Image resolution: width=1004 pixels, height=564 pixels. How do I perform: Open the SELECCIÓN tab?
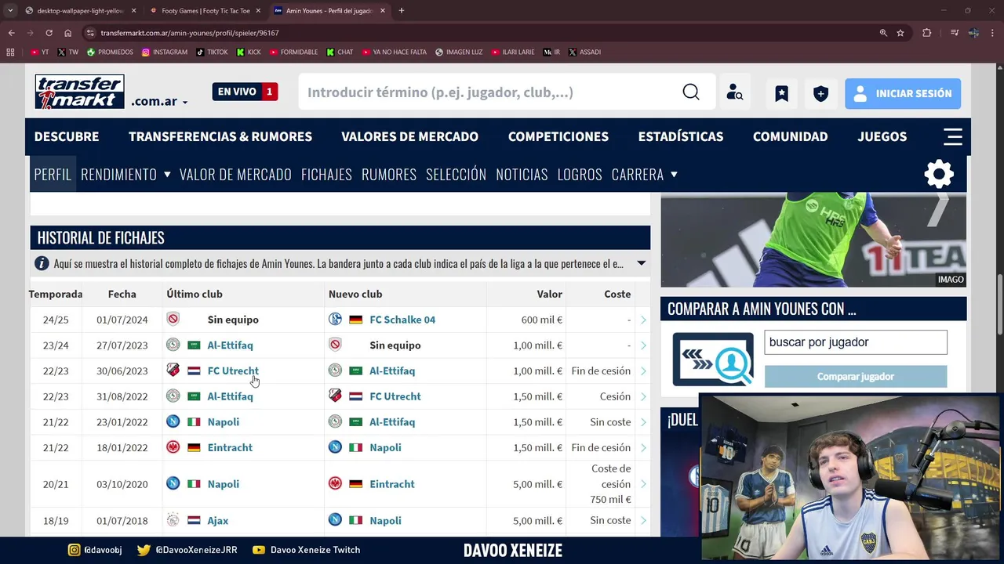(456, 174)
